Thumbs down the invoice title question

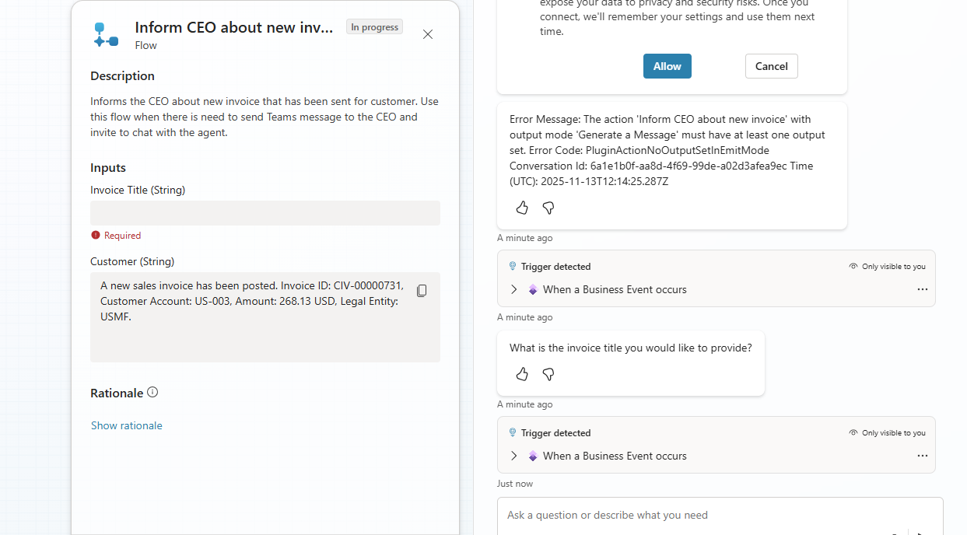pos(548,374)
